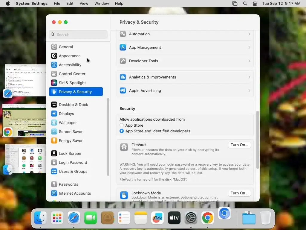
Task: Launch FaceTime from the Dock
Action: click(91, 218)
